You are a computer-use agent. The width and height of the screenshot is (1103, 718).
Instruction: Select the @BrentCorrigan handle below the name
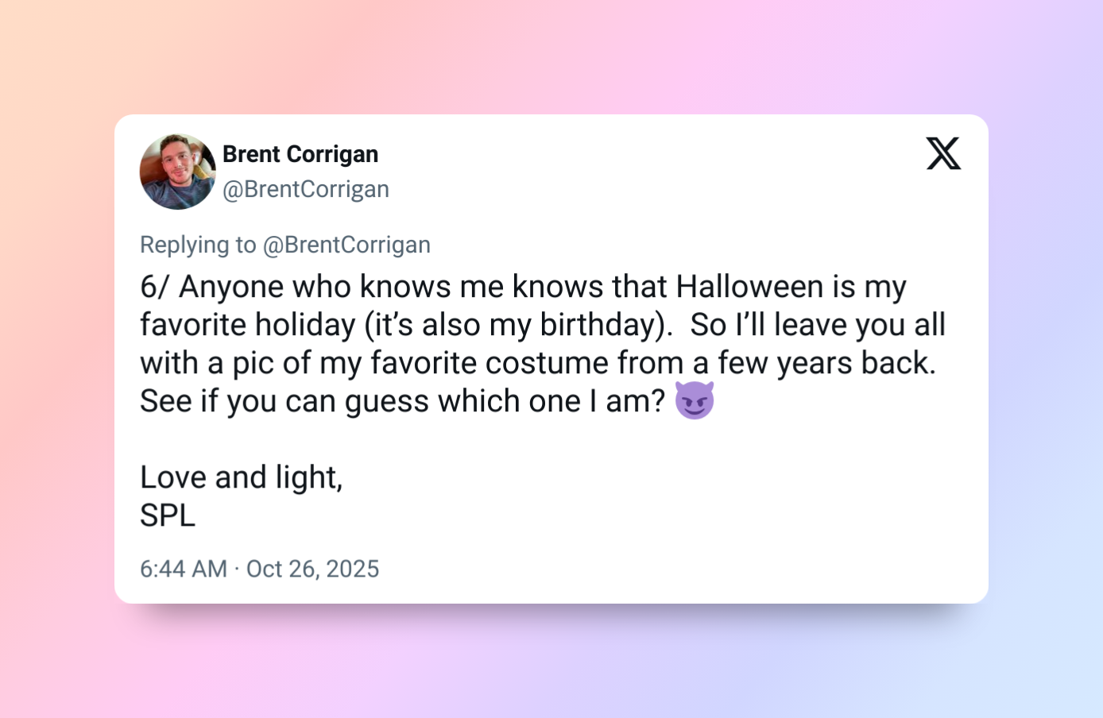[x=306, y=189]
